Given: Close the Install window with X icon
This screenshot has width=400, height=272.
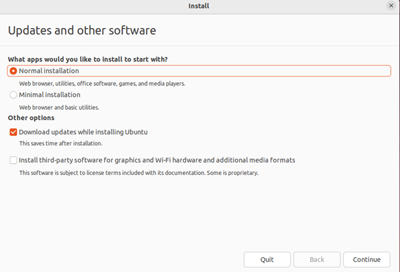Looking at the screenshot, I should pyautogui.click(x=391, y=6).
